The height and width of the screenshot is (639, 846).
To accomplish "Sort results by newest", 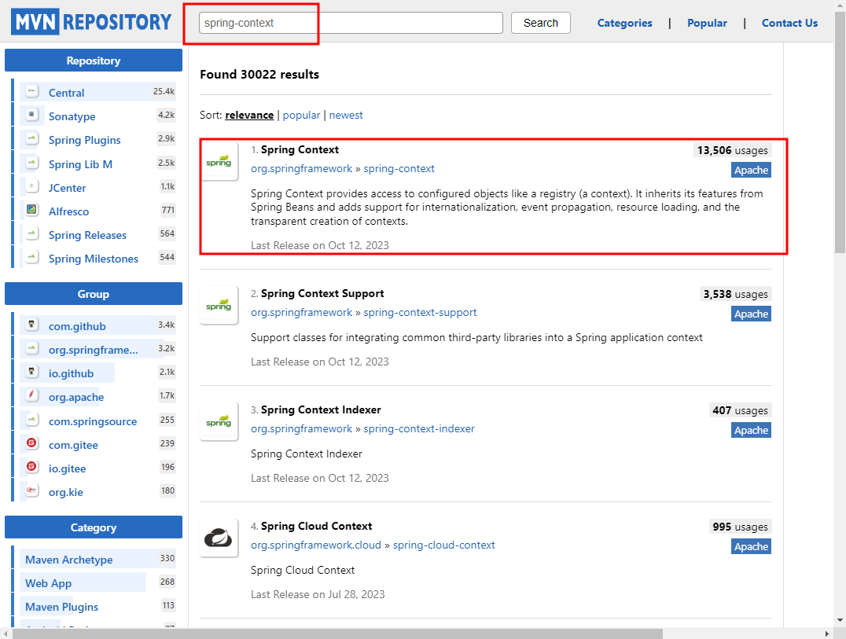I will (x=346, y=116).
